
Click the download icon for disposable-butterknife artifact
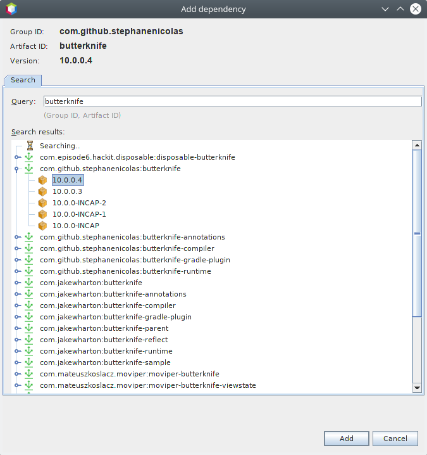28,157
